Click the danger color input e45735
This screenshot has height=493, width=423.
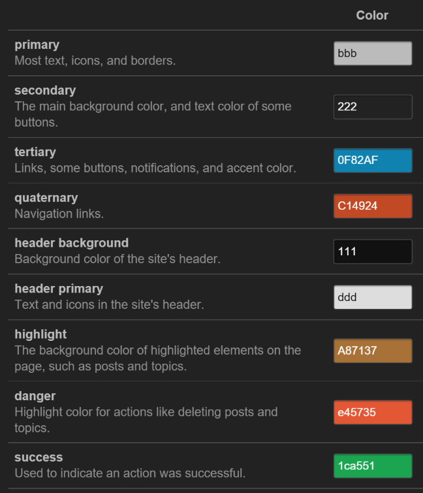[372, 412]
